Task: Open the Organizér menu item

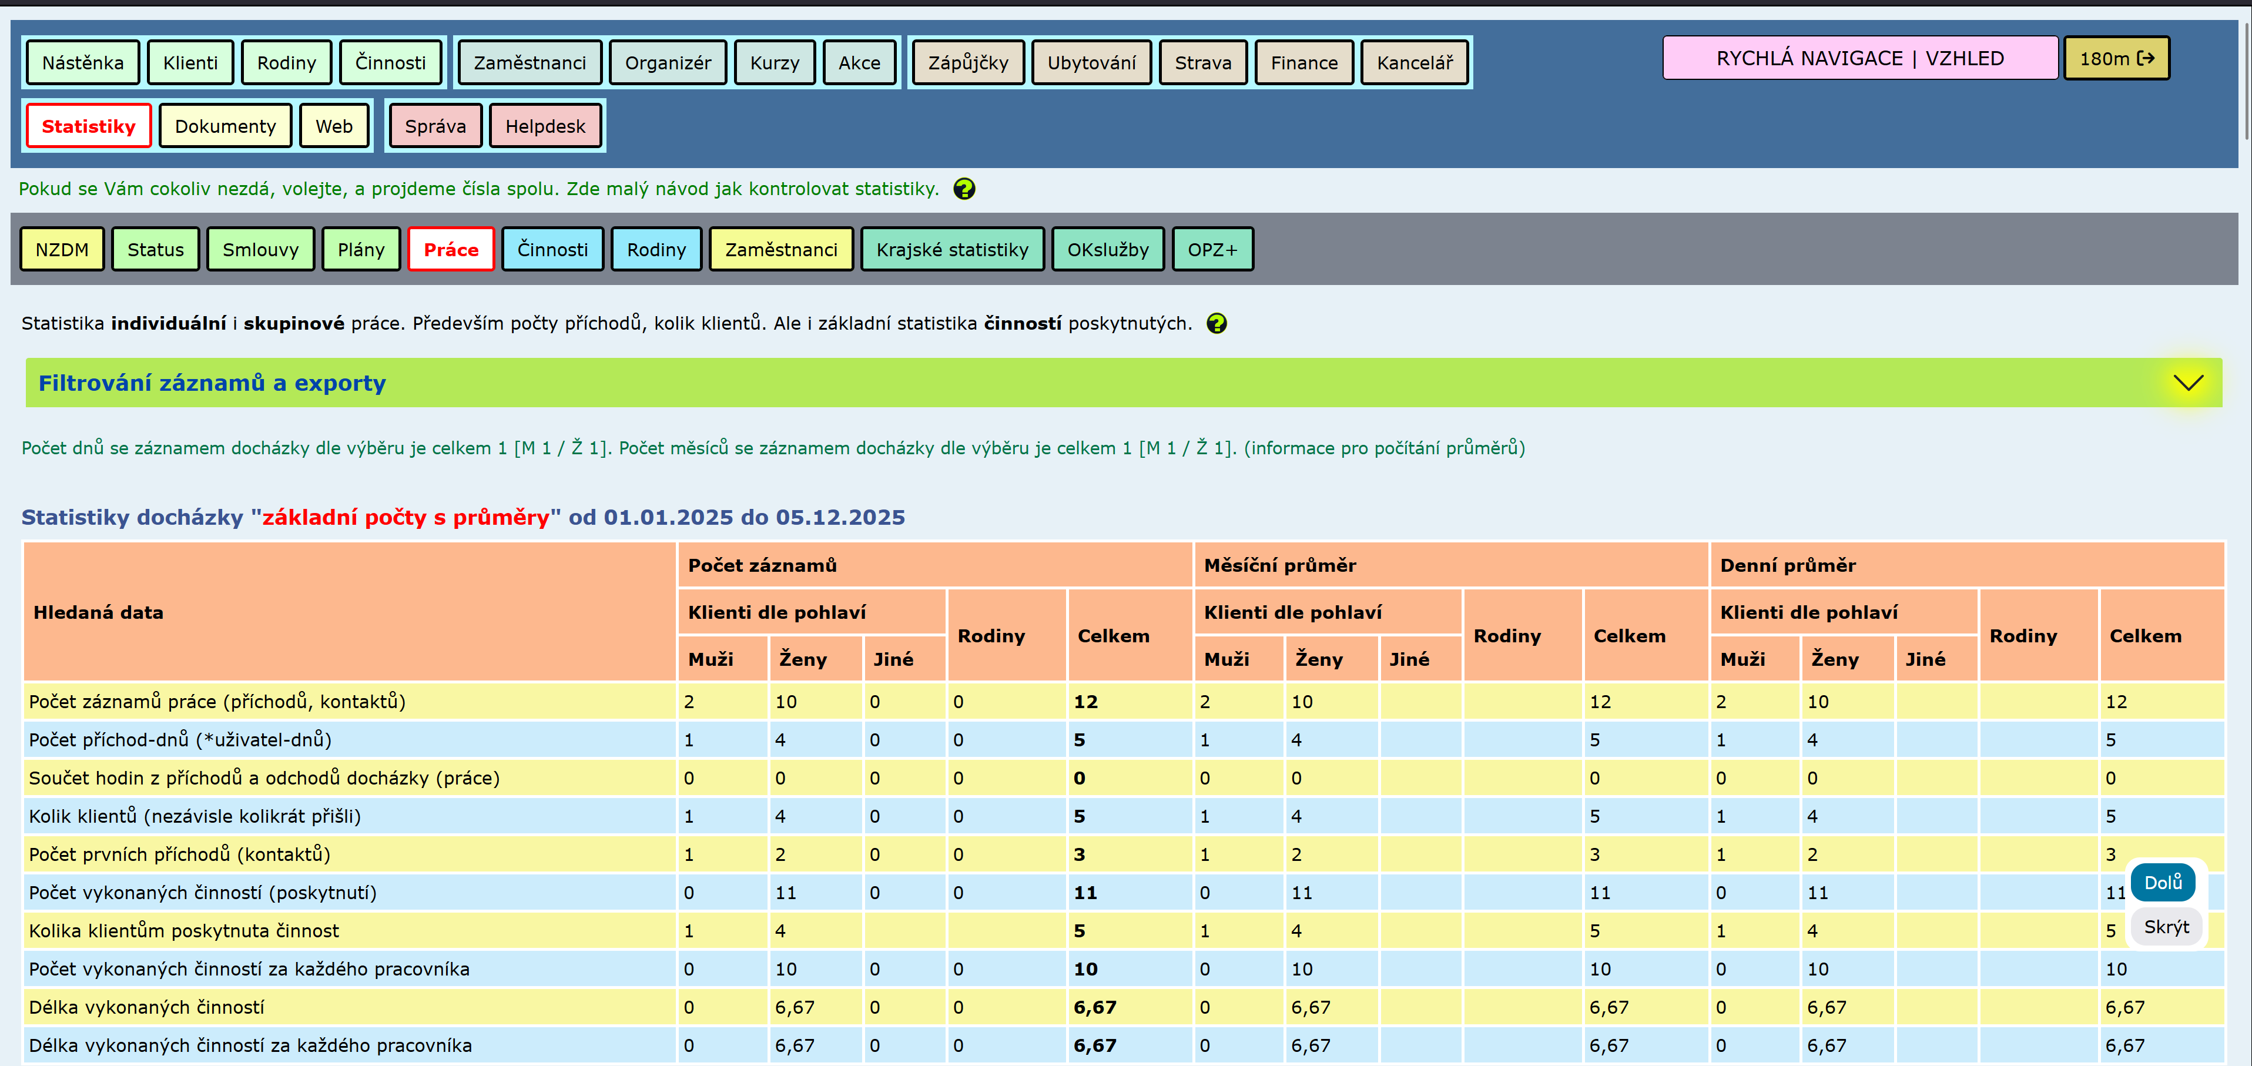Action: (667, 63)
